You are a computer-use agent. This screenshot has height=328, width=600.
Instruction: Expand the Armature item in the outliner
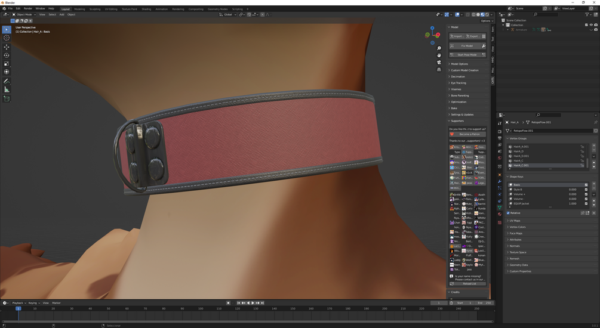pyautogui.click(x=508, y=30)
